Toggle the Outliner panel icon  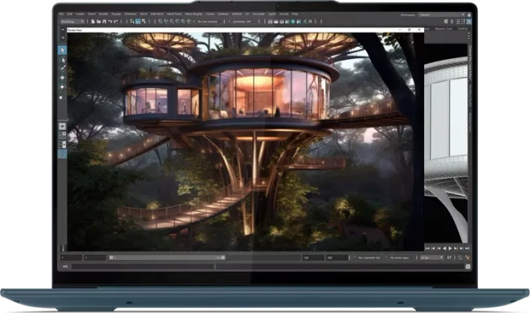click(x=62, y=154)
